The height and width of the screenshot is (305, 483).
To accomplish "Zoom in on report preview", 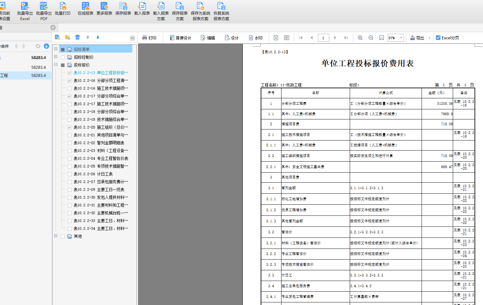I will [360, 38].
